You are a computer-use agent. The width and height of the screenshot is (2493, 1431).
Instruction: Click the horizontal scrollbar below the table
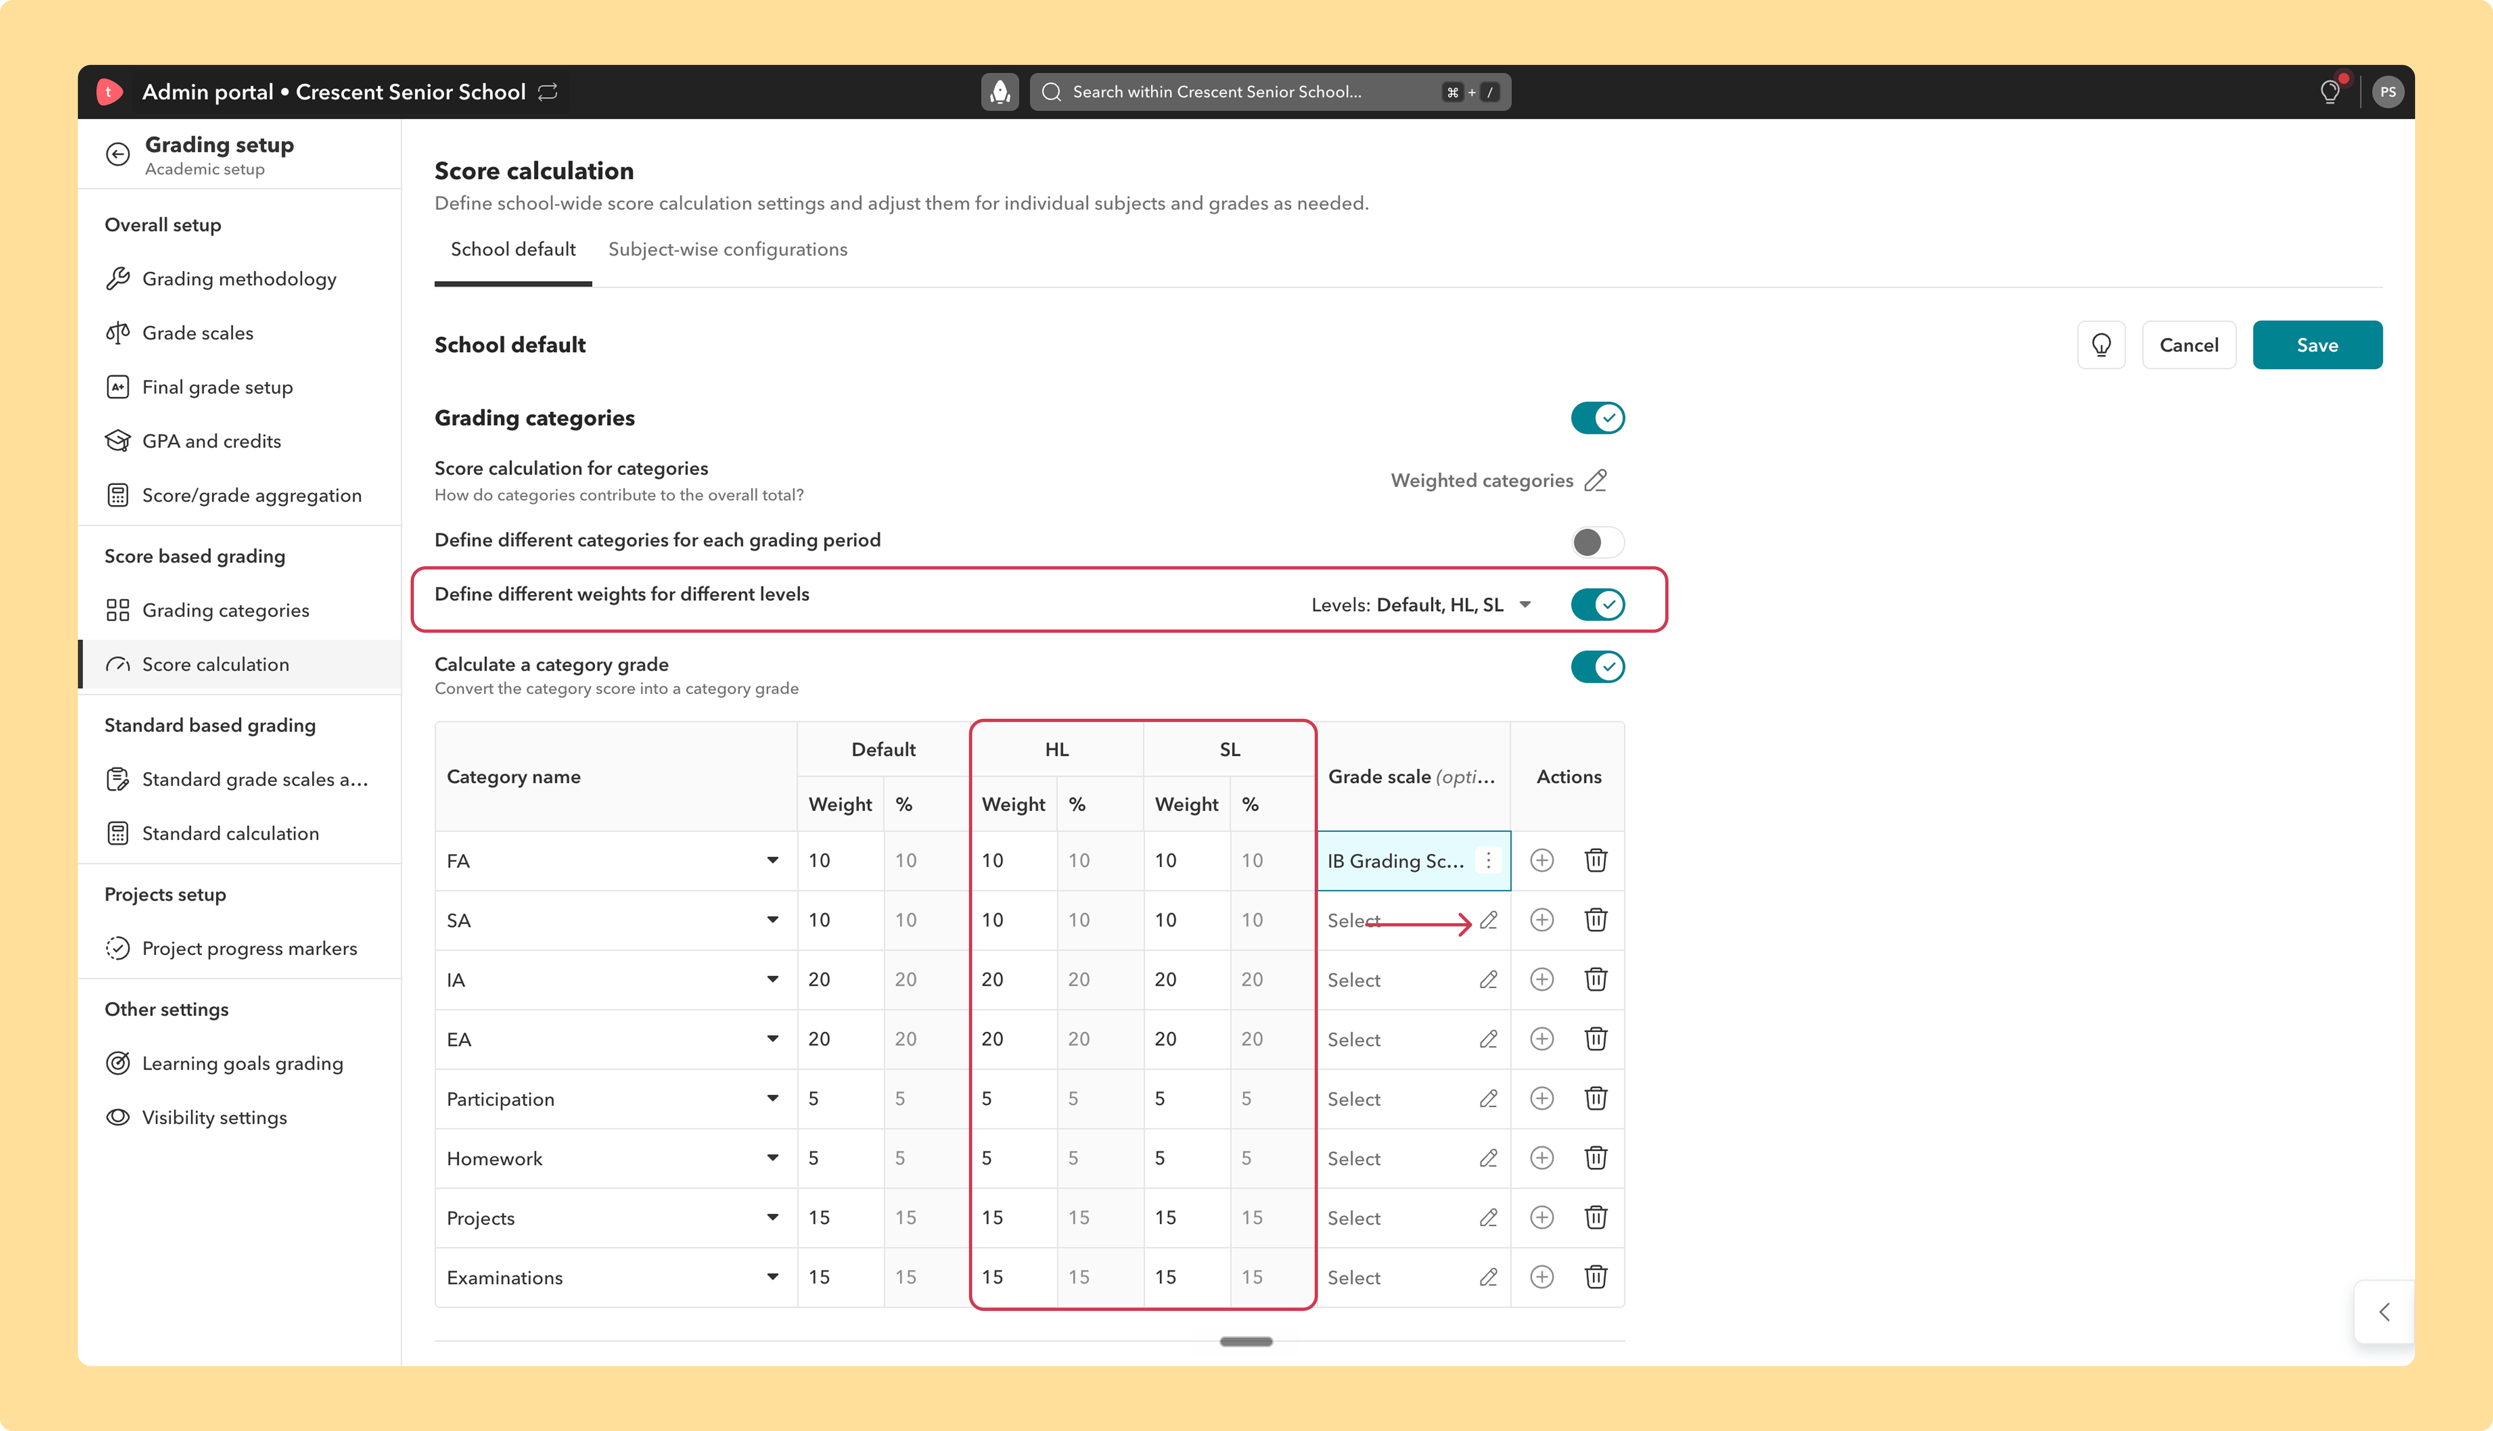(1246, 1342)
